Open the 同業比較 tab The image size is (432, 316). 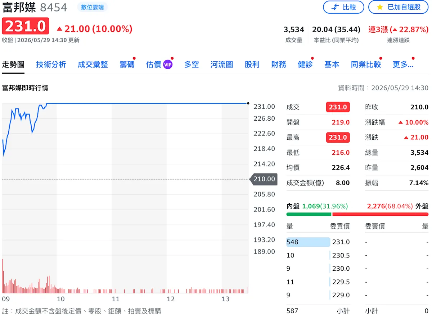(x=366, y=64)
